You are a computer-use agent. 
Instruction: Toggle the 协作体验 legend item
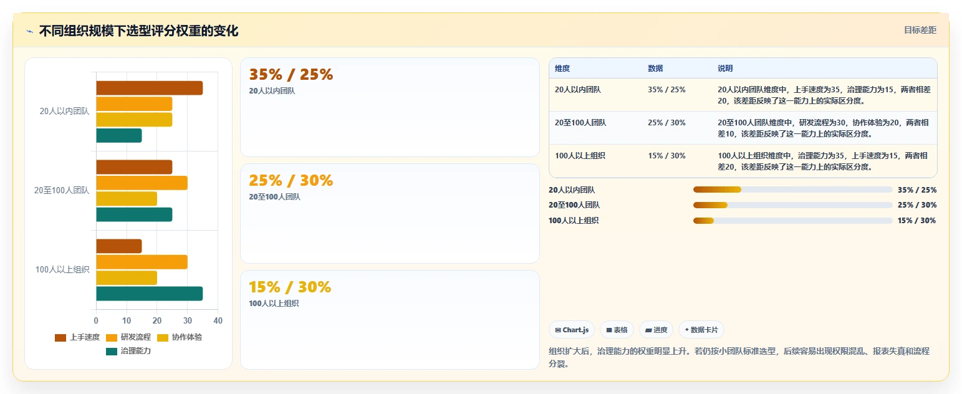pos(180,337)
